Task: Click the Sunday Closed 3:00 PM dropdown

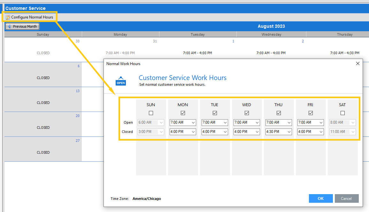Action: point(151,132)
